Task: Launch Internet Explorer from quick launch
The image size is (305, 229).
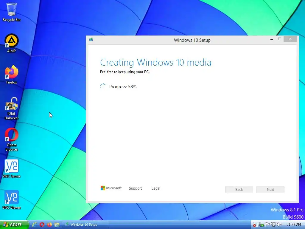Action: (35, 225)
